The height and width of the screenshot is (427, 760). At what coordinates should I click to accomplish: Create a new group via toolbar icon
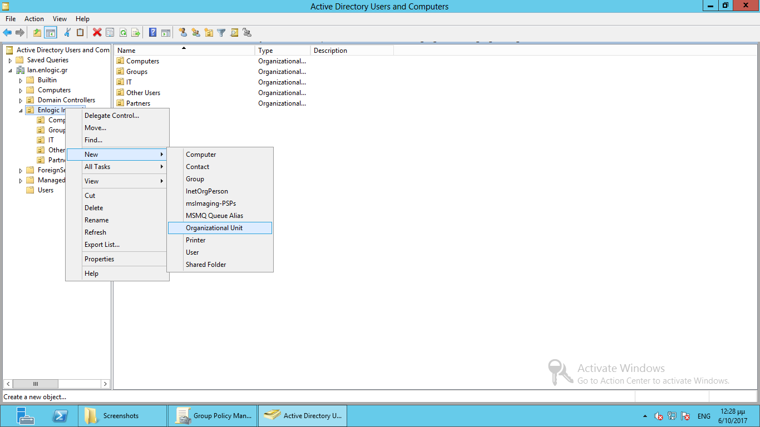point(195,33)
